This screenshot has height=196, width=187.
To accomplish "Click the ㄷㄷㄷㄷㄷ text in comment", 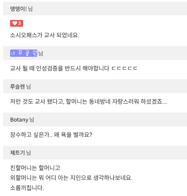I will coord(124,68).
